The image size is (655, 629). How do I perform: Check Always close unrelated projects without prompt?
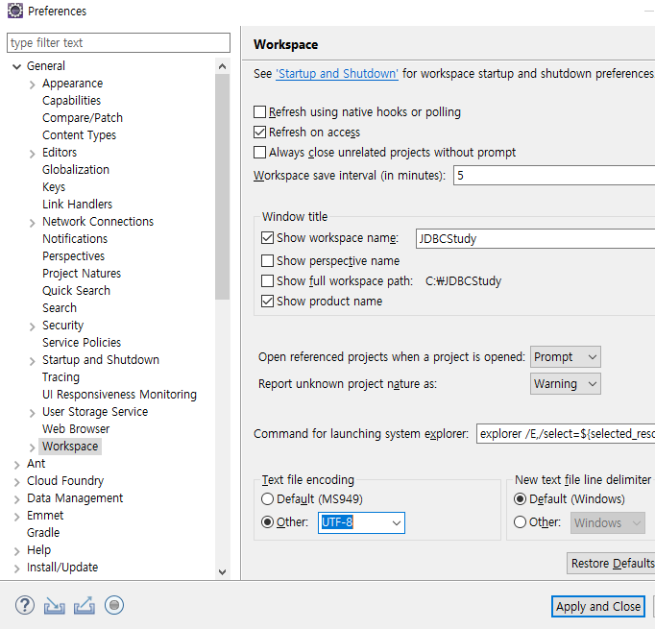(260, 152)
